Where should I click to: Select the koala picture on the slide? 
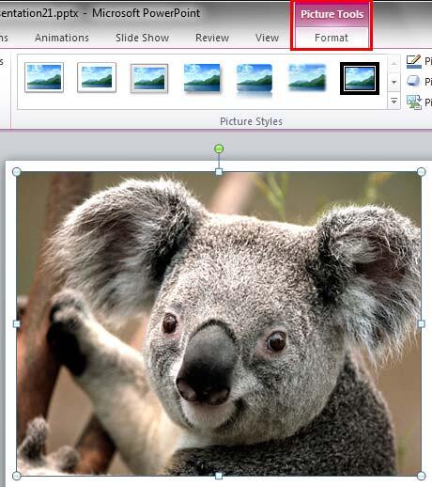(x=219, y=323)
